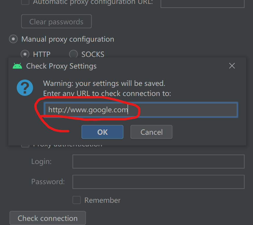This screenshot has width=253, height=225.
Task: Enable Automatic proxy configuration URL checkbox
Action: [25, 2]
